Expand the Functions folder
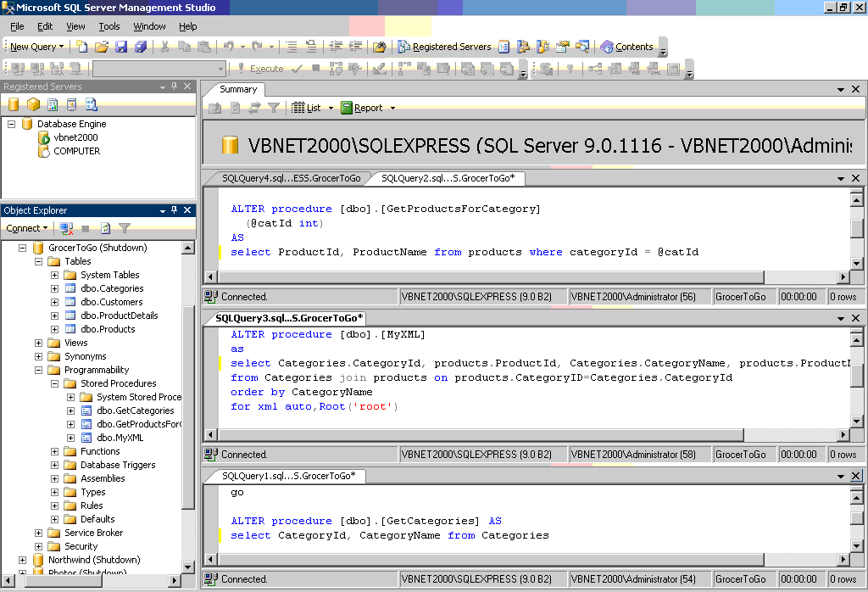The height and width of the screenshot is (592, 868). click(x=54, y=451)
